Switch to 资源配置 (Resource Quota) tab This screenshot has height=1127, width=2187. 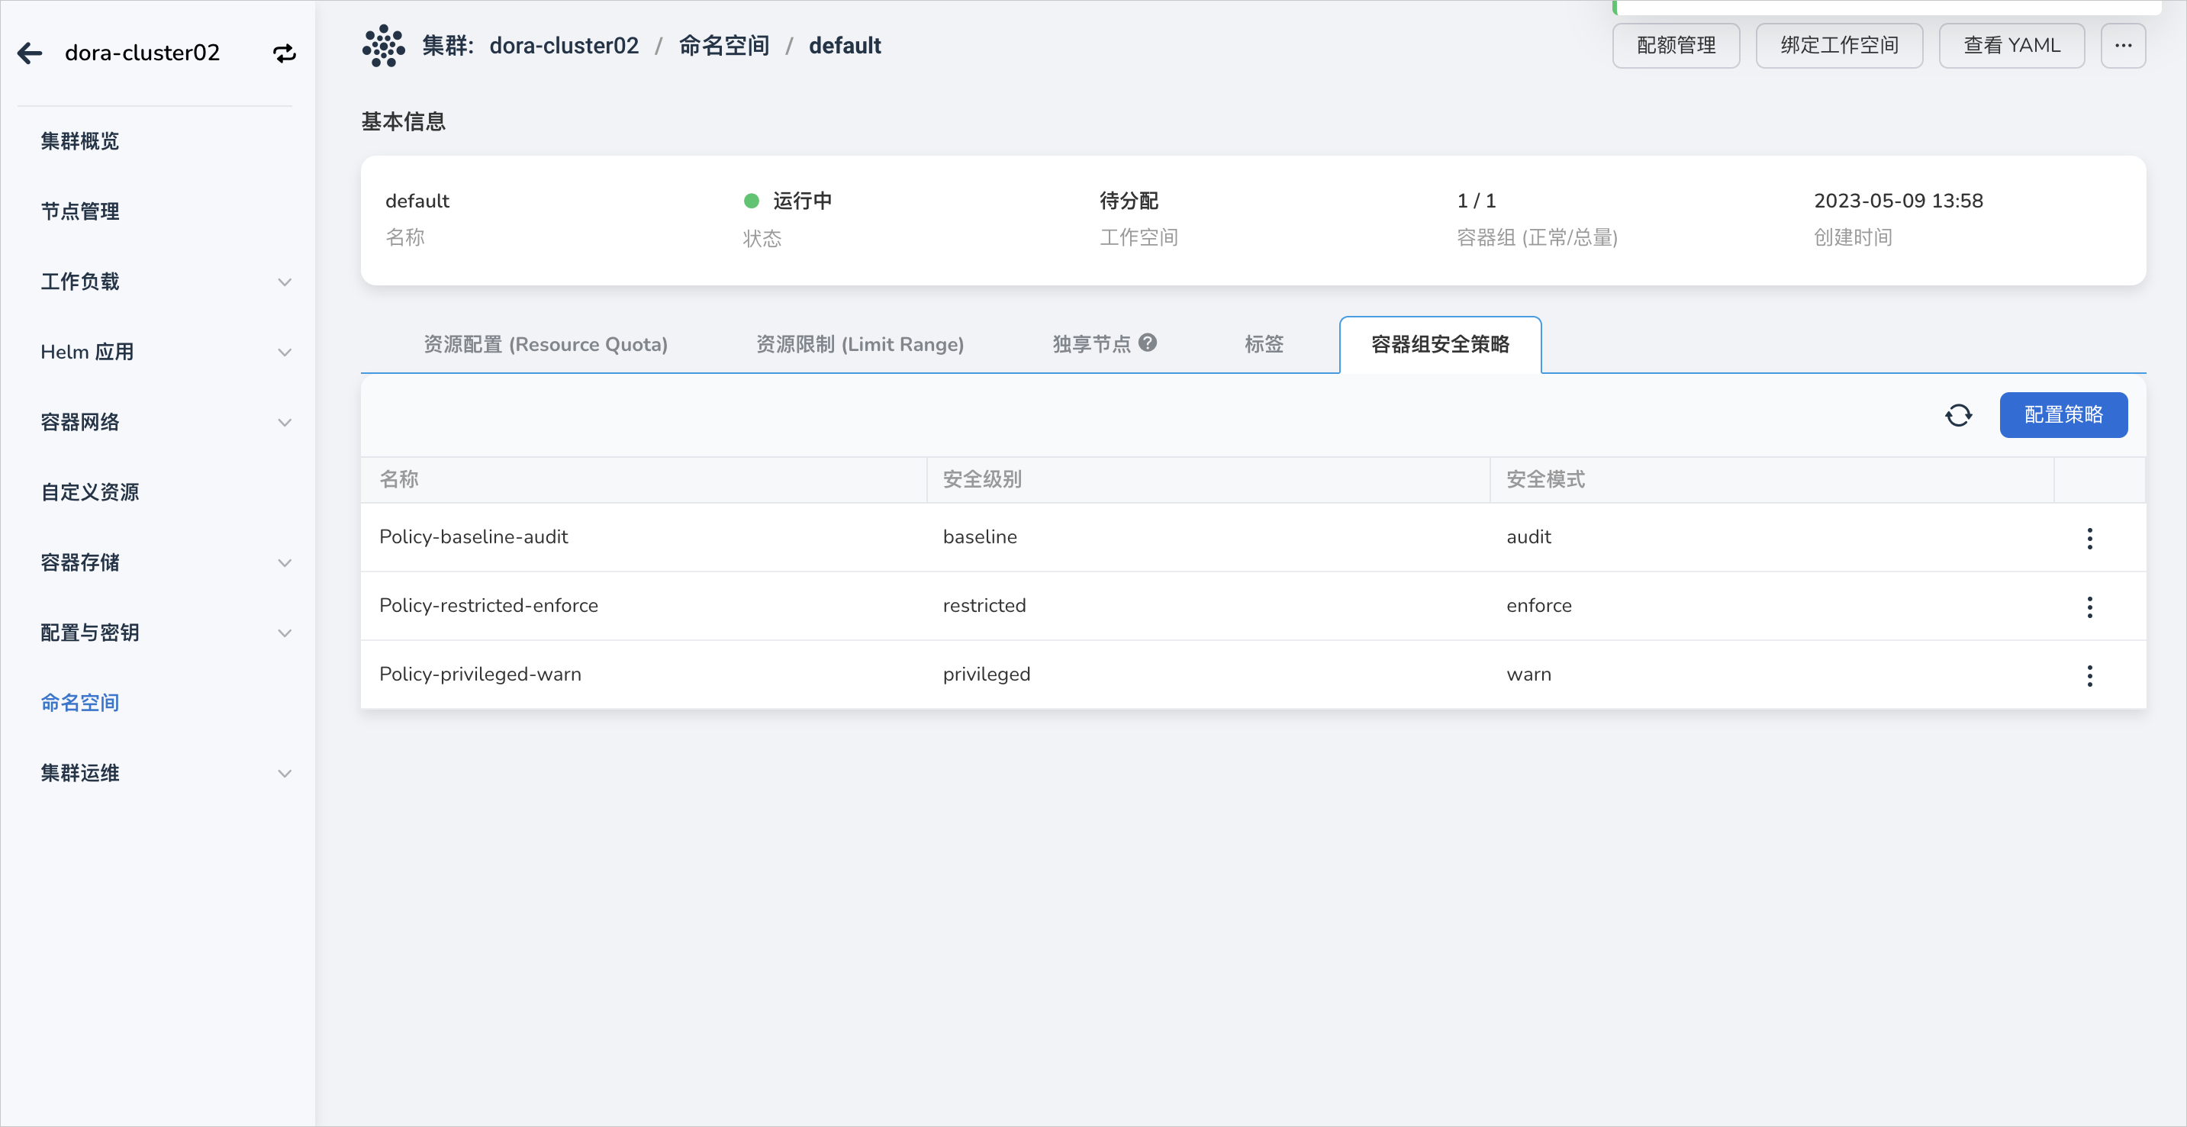point(545,345)
